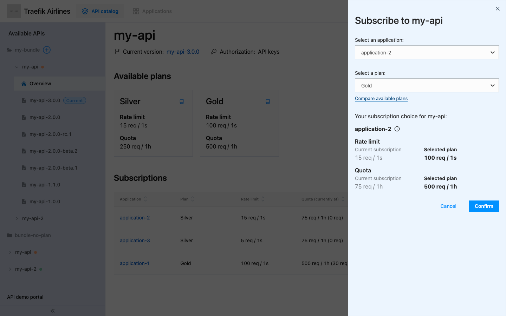Screen dimensions: 506x316
Task: Click the key icon next to Authorization
Action: 214,52
